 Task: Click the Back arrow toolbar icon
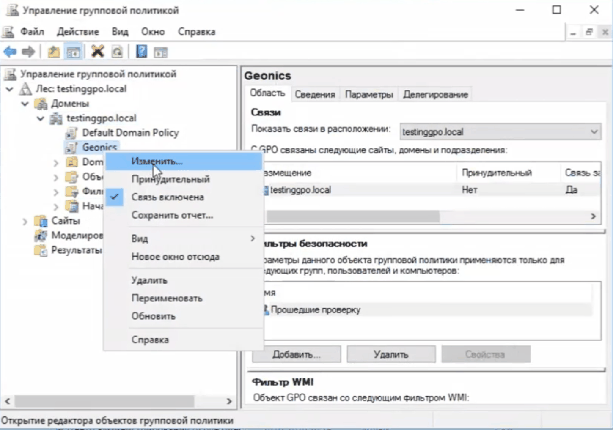pyautogui.click(x=10, y=52)
